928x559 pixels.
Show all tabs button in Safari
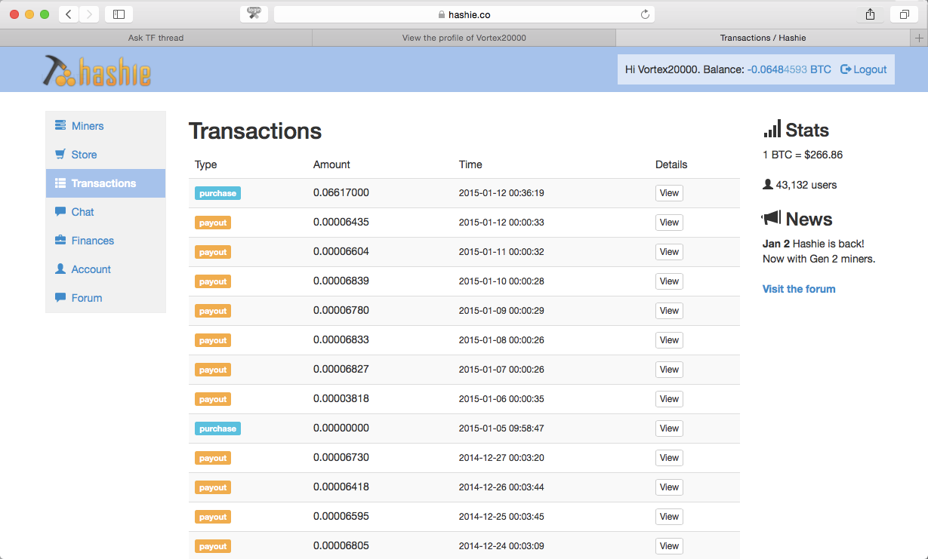904,14
